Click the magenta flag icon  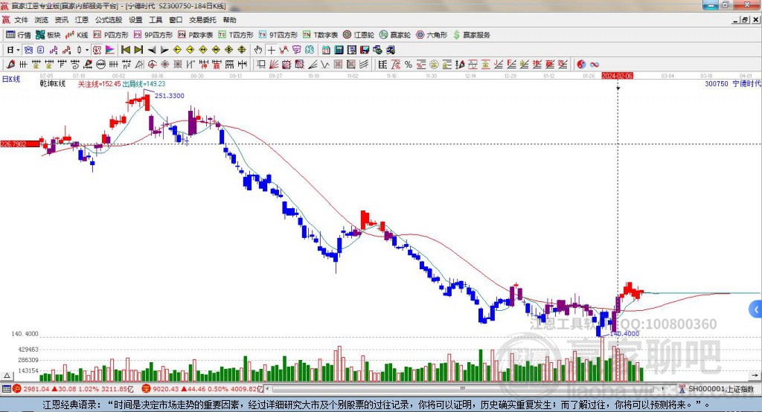(110, 50)
